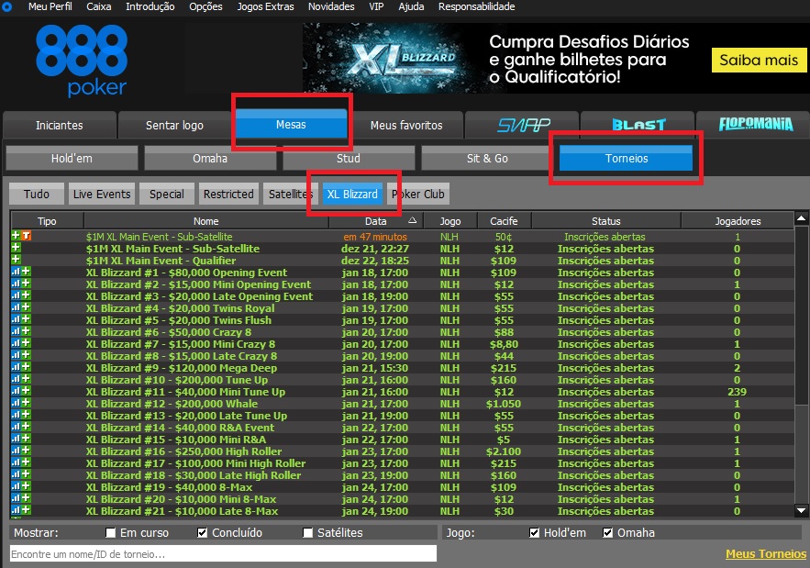Image resolution: width=810 pixels, height=568 pixels.
Task: Click the plus icon for XL Blizzard #11
Action: tap(27, 391)
